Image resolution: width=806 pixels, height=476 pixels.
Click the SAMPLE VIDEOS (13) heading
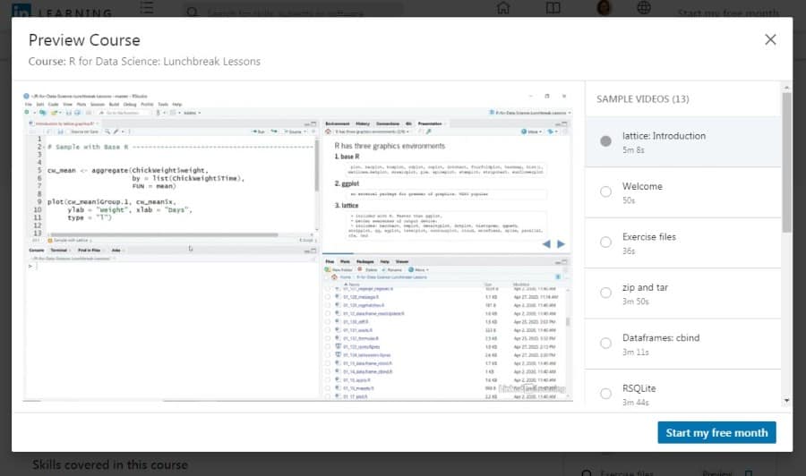pos(642,98)
